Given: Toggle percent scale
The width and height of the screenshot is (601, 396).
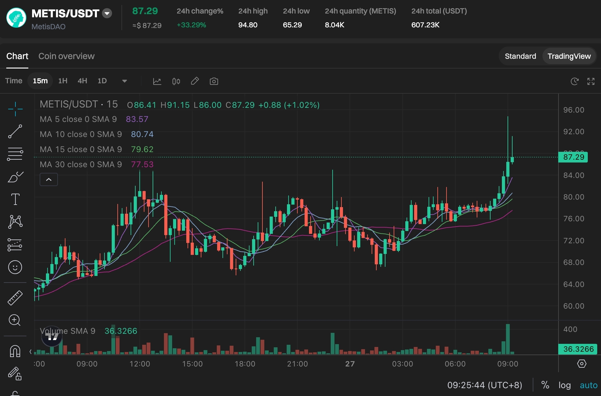Looking at the screenshot, I should point(545,385).
